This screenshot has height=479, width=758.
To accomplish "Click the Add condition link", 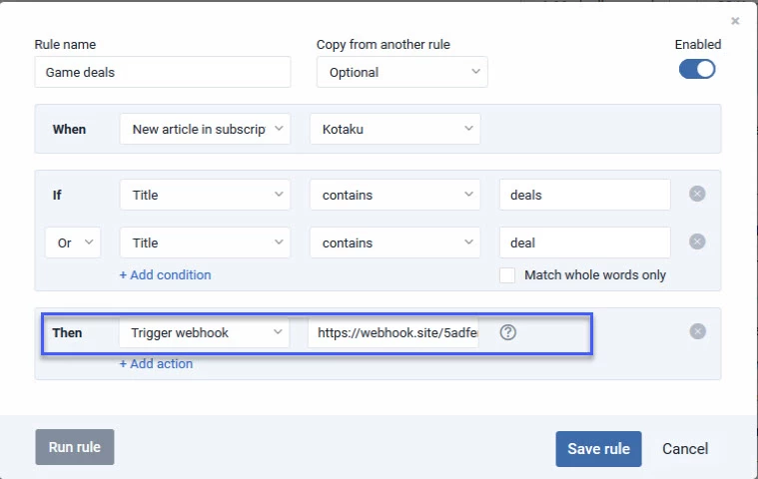I will tap(166, 275).
